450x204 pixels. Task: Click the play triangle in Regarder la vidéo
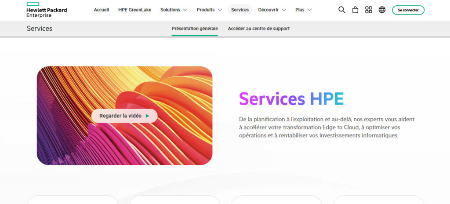tap(148, 116)
